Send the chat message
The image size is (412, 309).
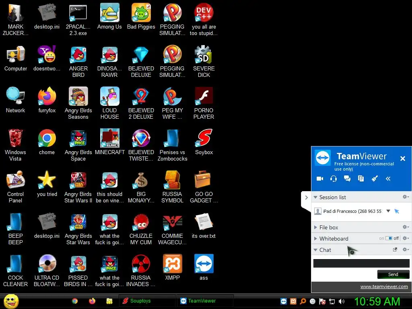point(393,274)
